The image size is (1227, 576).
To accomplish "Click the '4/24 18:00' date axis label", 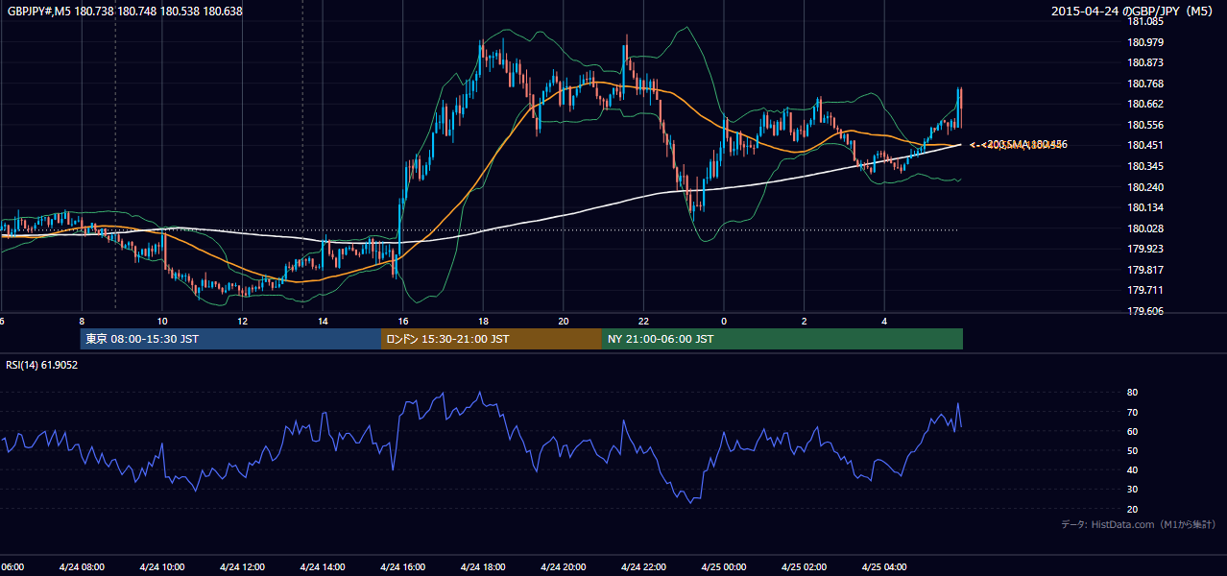I will (x=483, y=566).
